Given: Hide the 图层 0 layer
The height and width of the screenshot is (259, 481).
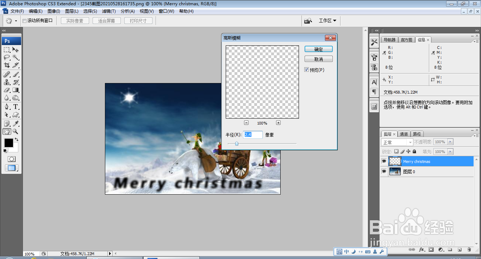Looking at the screenshot, I should click(x=384, y=172).
